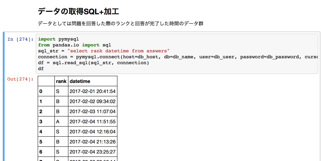321x161 pixels.
Task: Click the pymysql.connect code line
Action: click(x=178, y=57)
